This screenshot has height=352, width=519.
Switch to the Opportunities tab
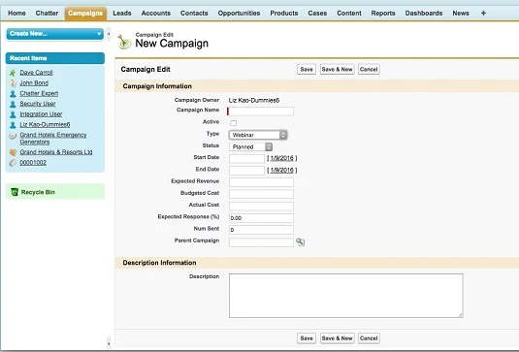(239, 14)
